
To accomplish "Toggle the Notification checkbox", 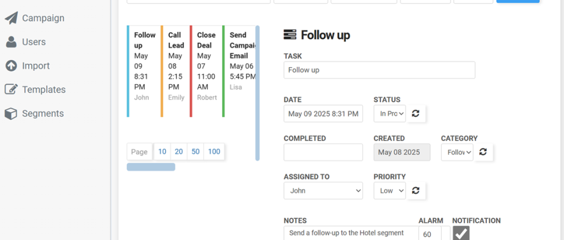I will point(461,233).
